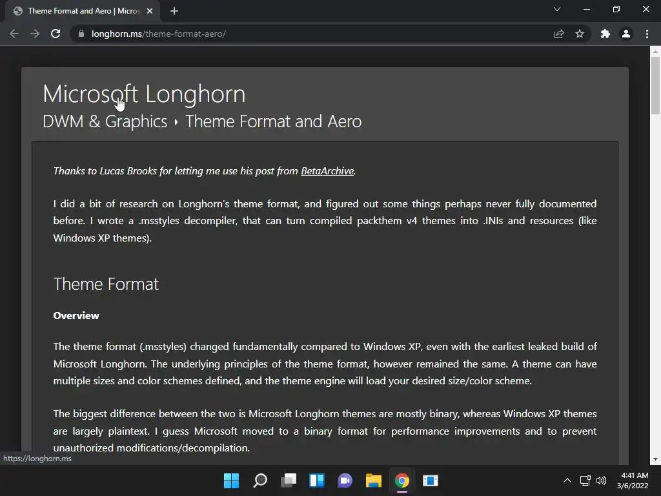Launch Teams Chat from the taskbar
Screen dimensions: 661x496
tap(345, 480)
